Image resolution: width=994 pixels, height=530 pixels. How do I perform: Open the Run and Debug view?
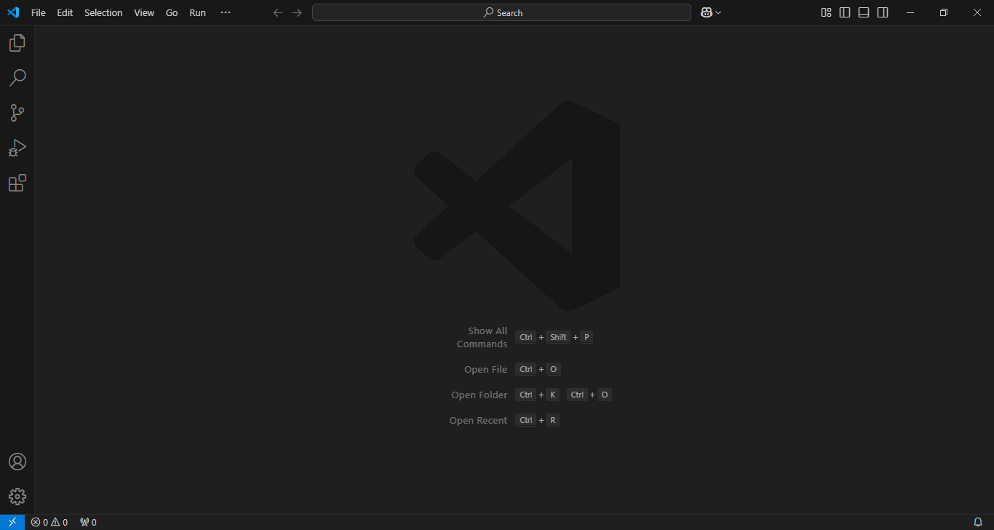[17, 148]
